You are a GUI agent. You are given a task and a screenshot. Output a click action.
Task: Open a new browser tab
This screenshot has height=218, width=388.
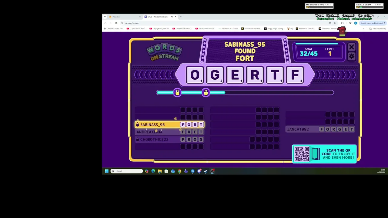point(181,17)
